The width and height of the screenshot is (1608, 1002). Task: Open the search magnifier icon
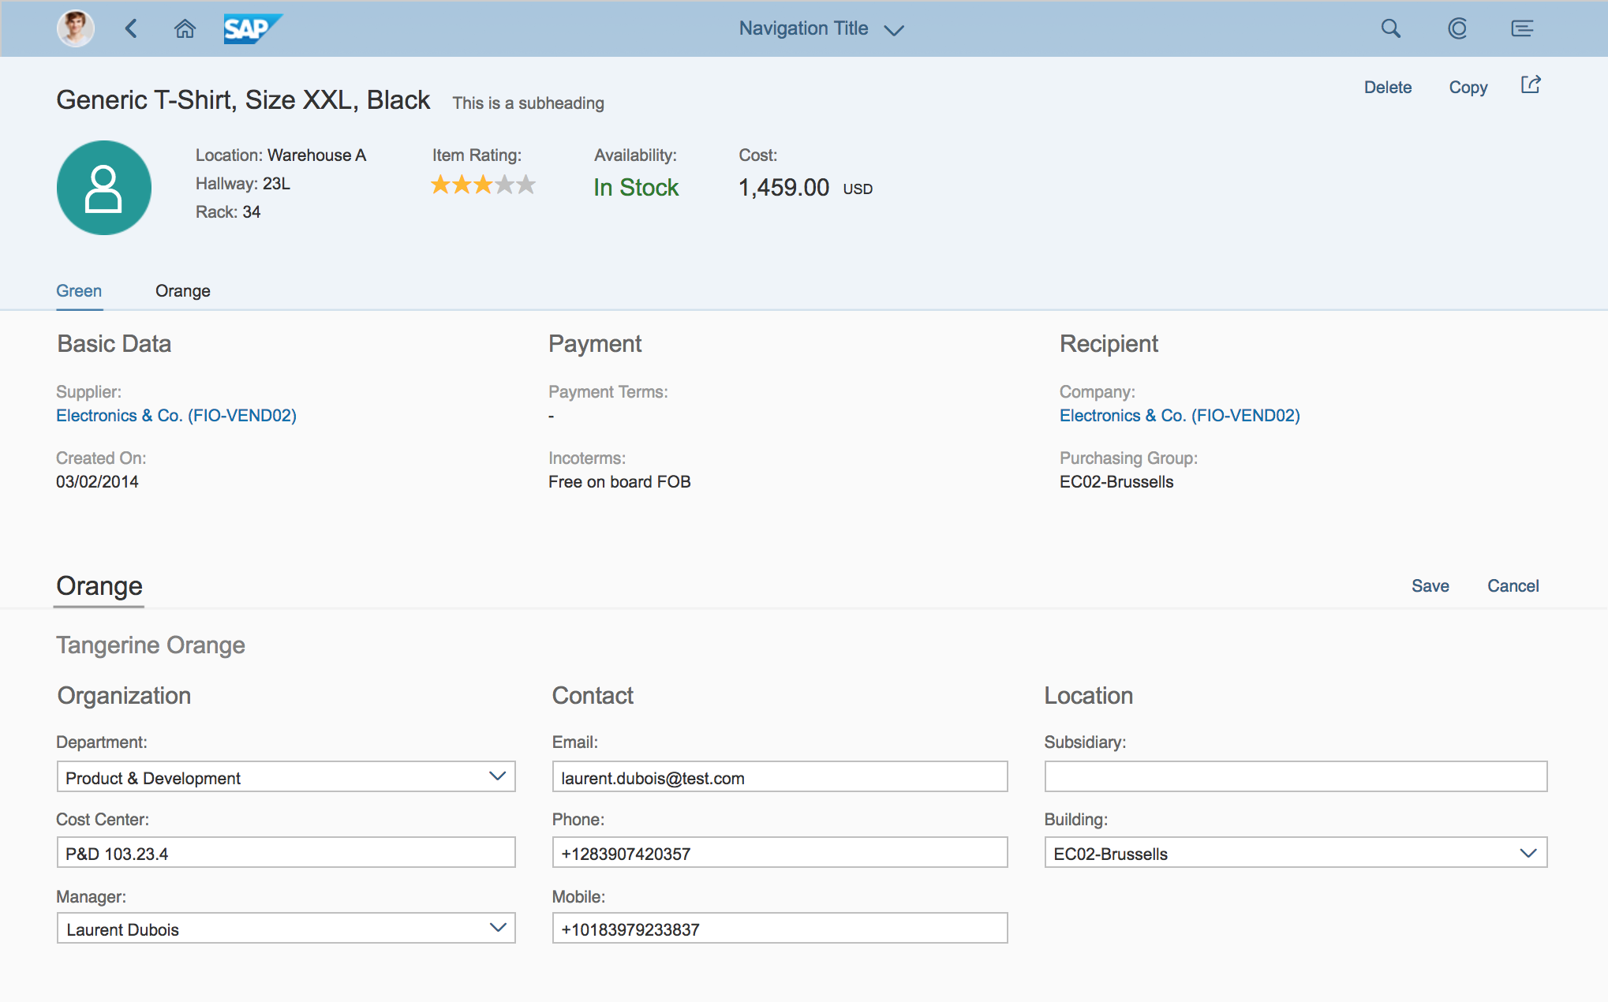coord(1391,28)
